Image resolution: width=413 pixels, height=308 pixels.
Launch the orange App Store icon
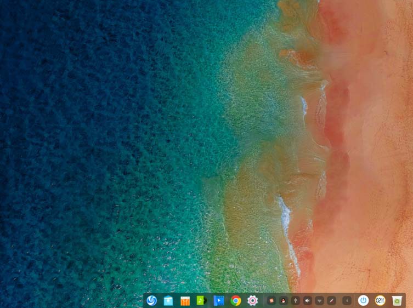(x=185, y=300)
